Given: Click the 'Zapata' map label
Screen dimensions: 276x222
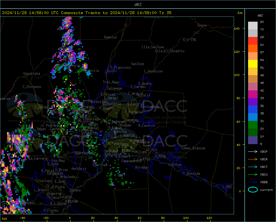Looking at the screenshot, I should tap(75, 190).
